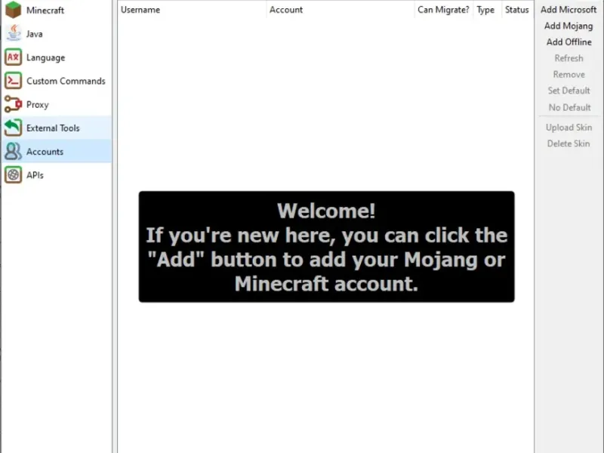Click the Delete Skin button
Viewport: 604px width, 453px height.
(569, 143)
